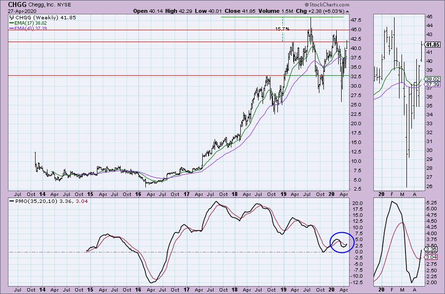
Task: Click the 45 label on zoomed price axis
Action: pyautogui.click(x=429, y=17)
